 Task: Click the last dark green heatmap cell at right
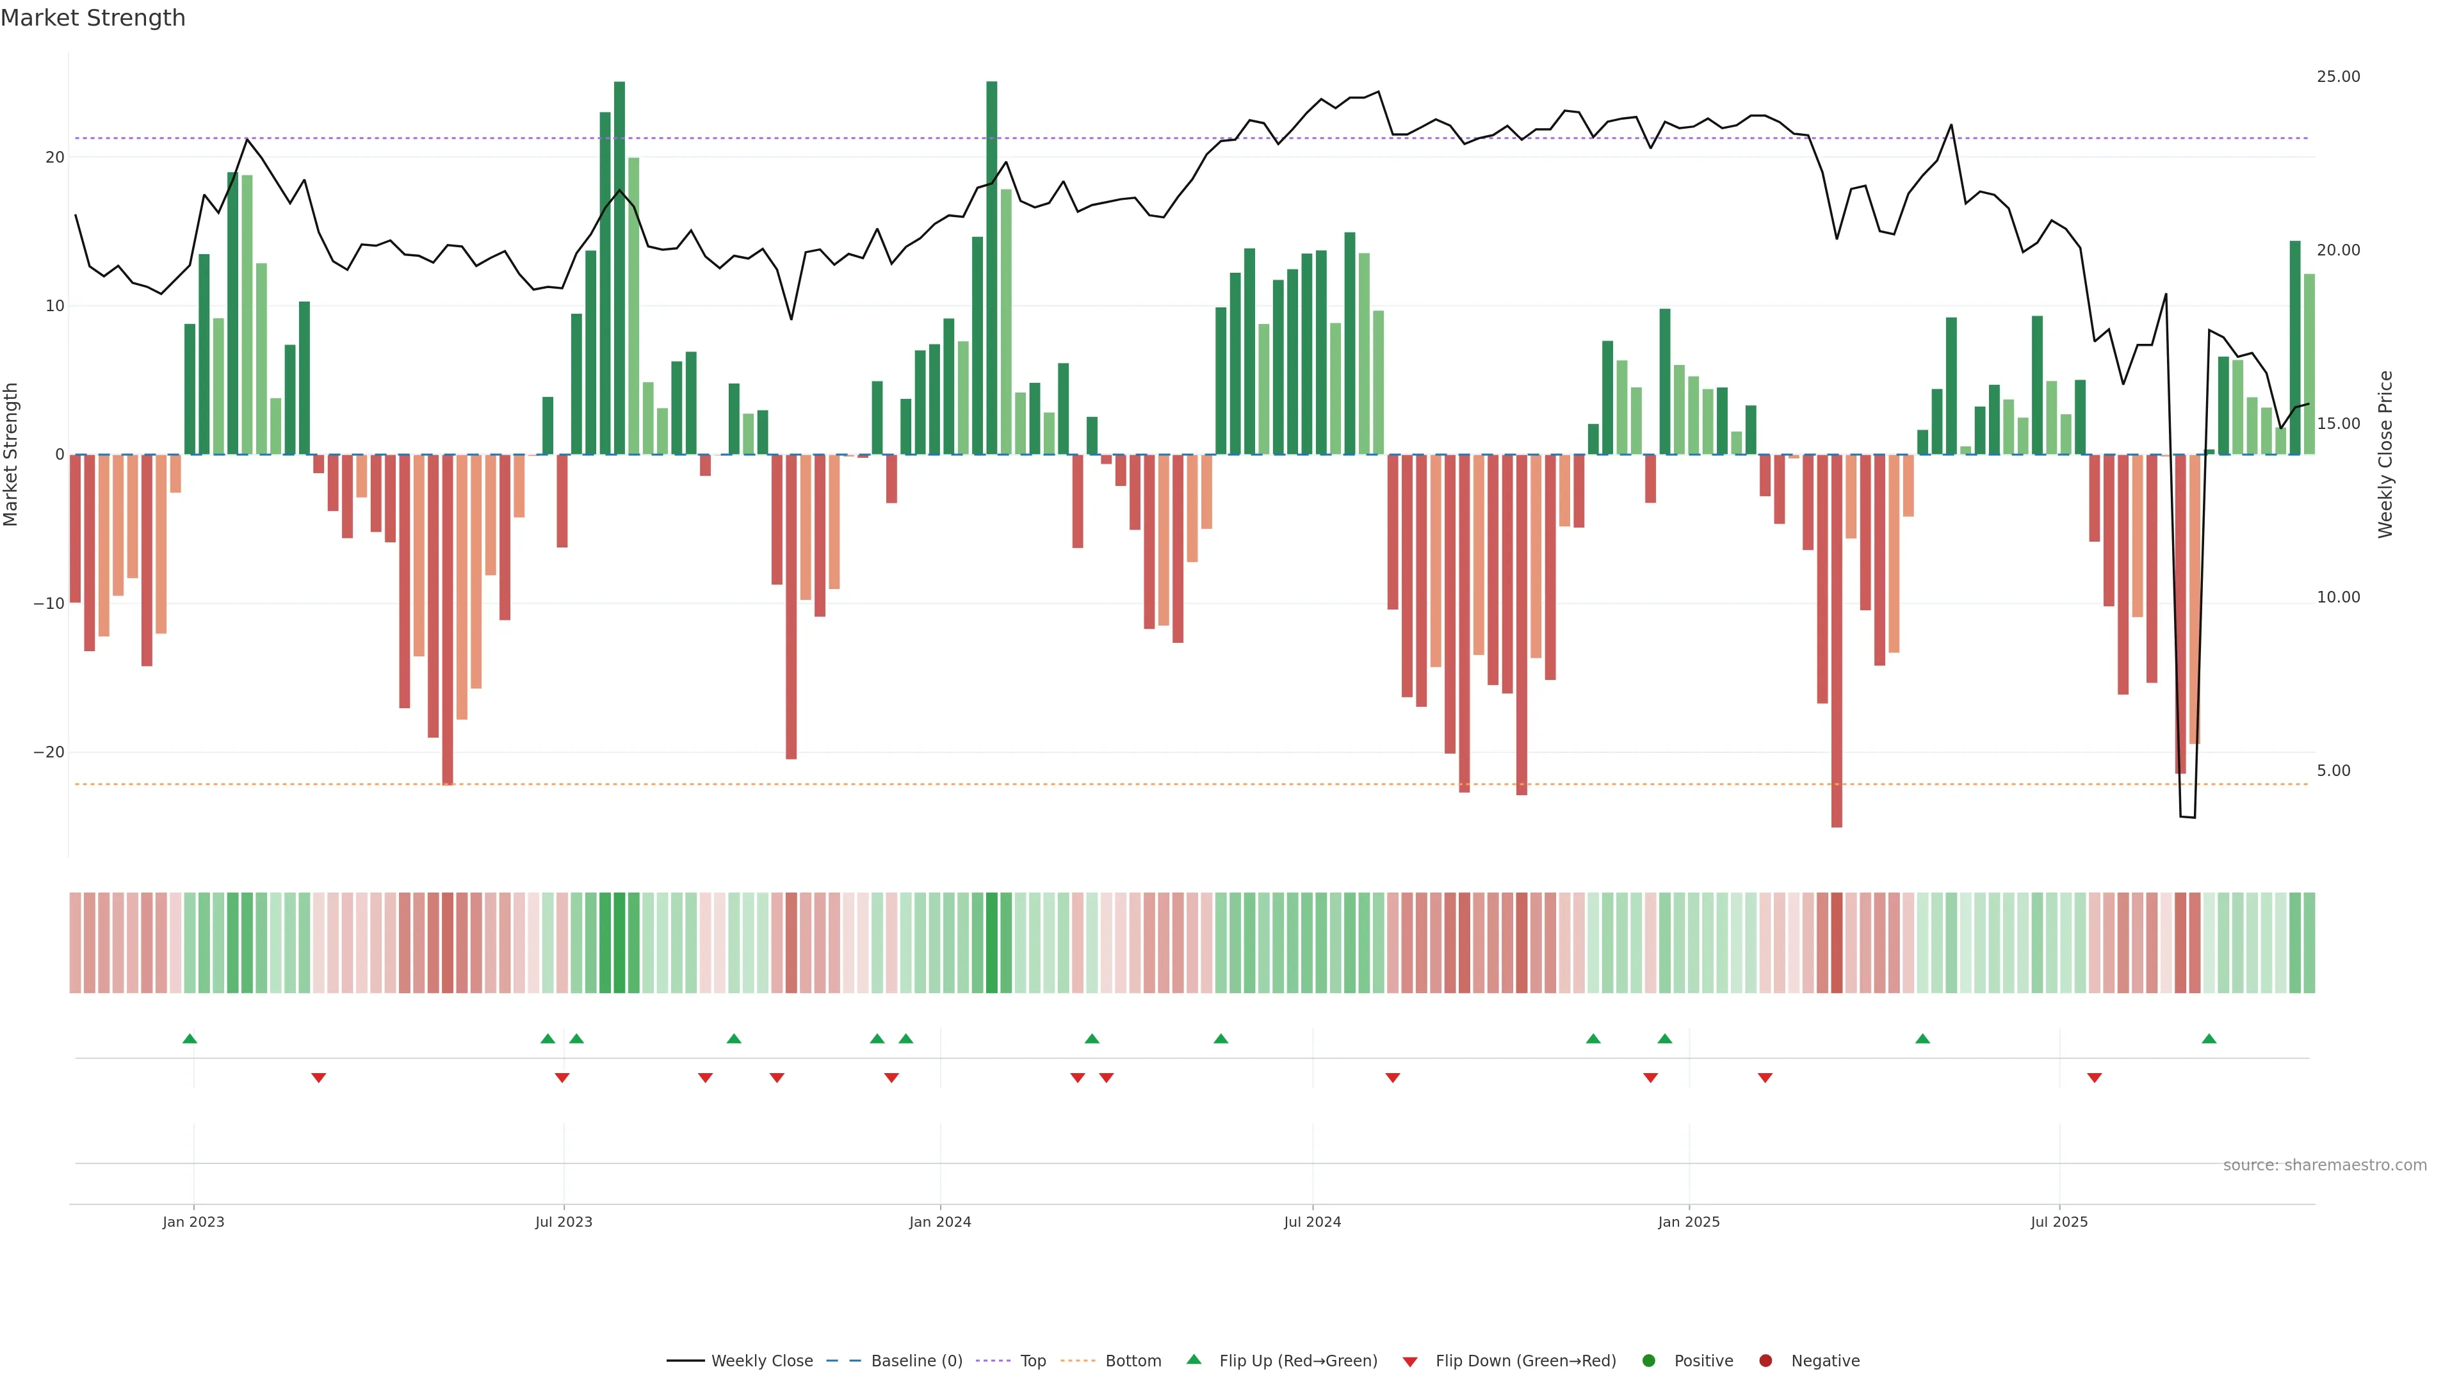(2309, 942)
